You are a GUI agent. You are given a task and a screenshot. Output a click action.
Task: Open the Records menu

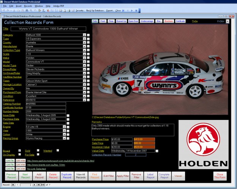(x=28, y=6)
